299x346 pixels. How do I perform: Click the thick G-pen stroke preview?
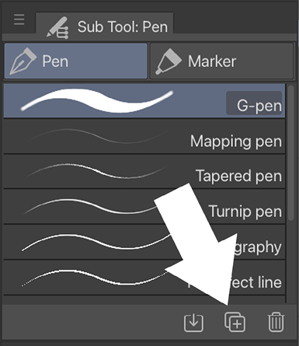point(97,101)
